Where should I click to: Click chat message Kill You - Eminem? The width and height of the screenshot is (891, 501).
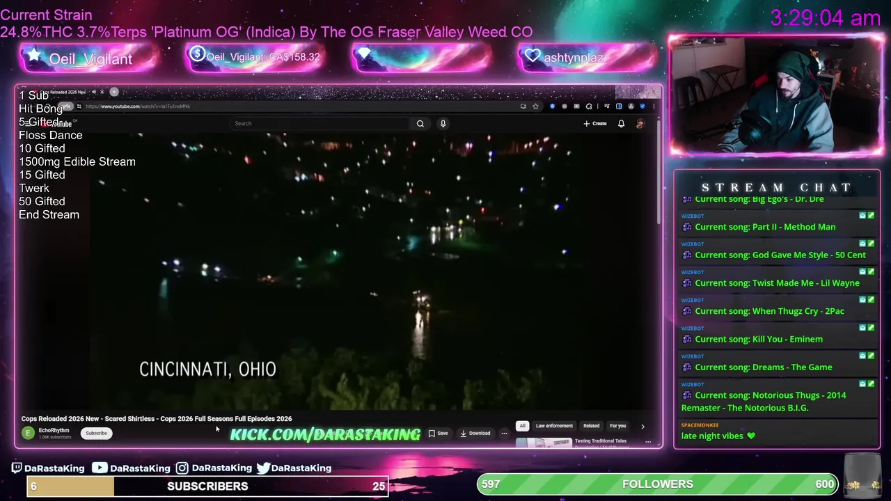pyautogui.click(x=759, y=339)
